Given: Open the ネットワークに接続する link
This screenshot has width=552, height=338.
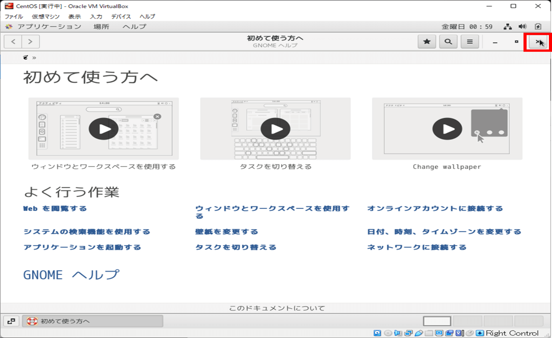Looking at the screenshot, I should [x=417, y=247].
